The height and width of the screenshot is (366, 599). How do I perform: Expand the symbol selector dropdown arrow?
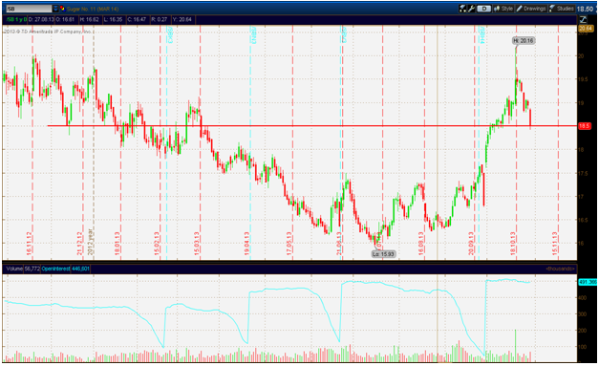pyautogui.click(x=55, y=9)
